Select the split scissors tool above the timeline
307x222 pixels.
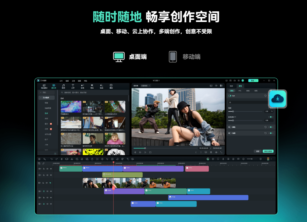pyautogui.click(x=71, y=159)
